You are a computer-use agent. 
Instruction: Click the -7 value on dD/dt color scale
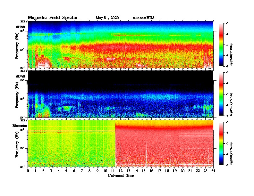227,94
